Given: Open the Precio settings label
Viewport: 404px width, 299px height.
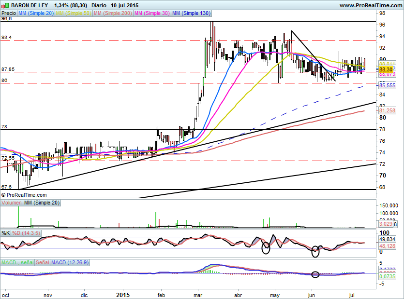Looking at the screenshot, I should coord(8,14).
